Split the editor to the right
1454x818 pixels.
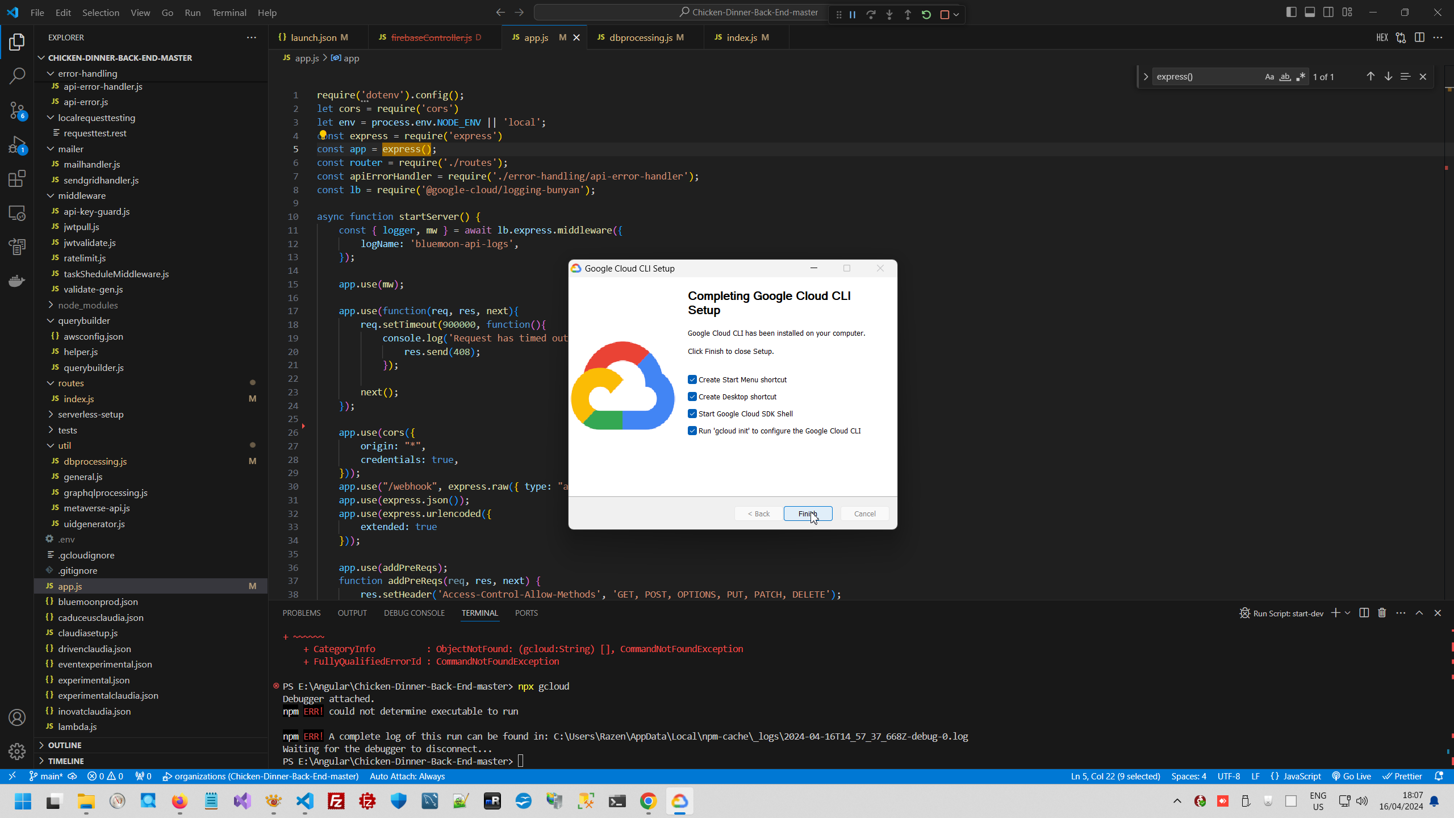tap(1419, 37)
